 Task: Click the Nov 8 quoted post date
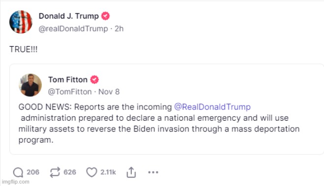coord(109,92)
